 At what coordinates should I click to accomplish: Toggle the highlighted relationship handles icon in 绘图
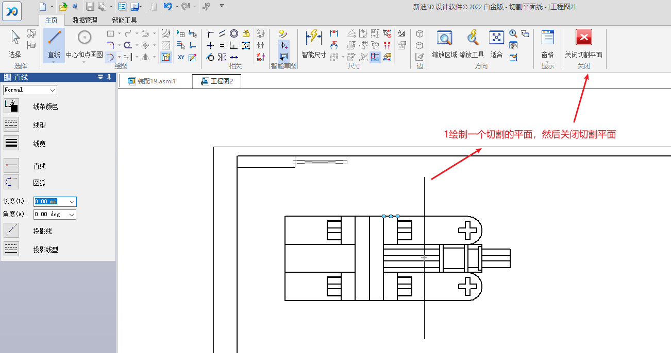point(166,57)
